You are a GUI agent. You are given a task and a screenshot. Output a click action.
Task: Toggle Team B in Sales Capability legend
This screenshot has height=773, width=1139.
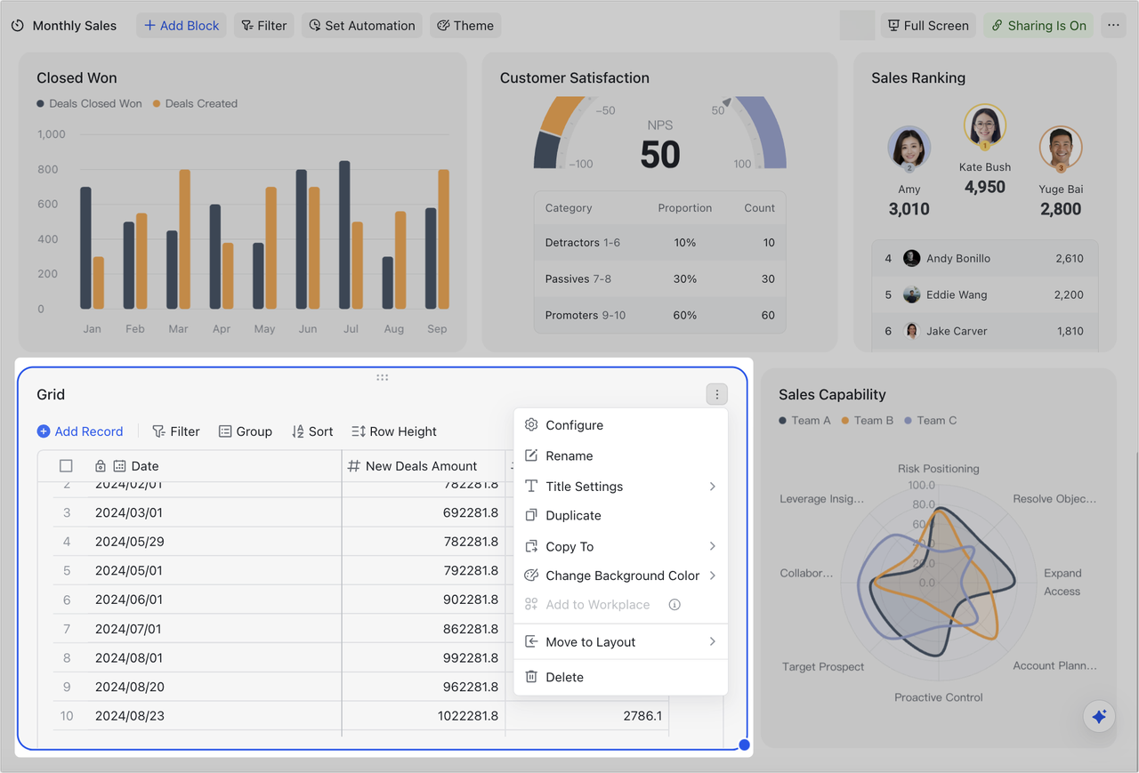click(x=868, y=421)
